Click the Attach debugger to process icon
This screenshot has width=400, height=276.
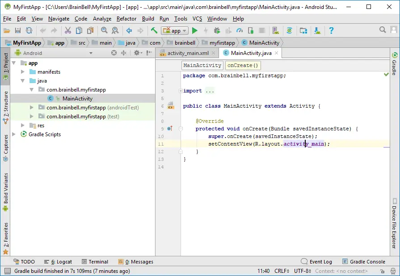pos(251,31)
